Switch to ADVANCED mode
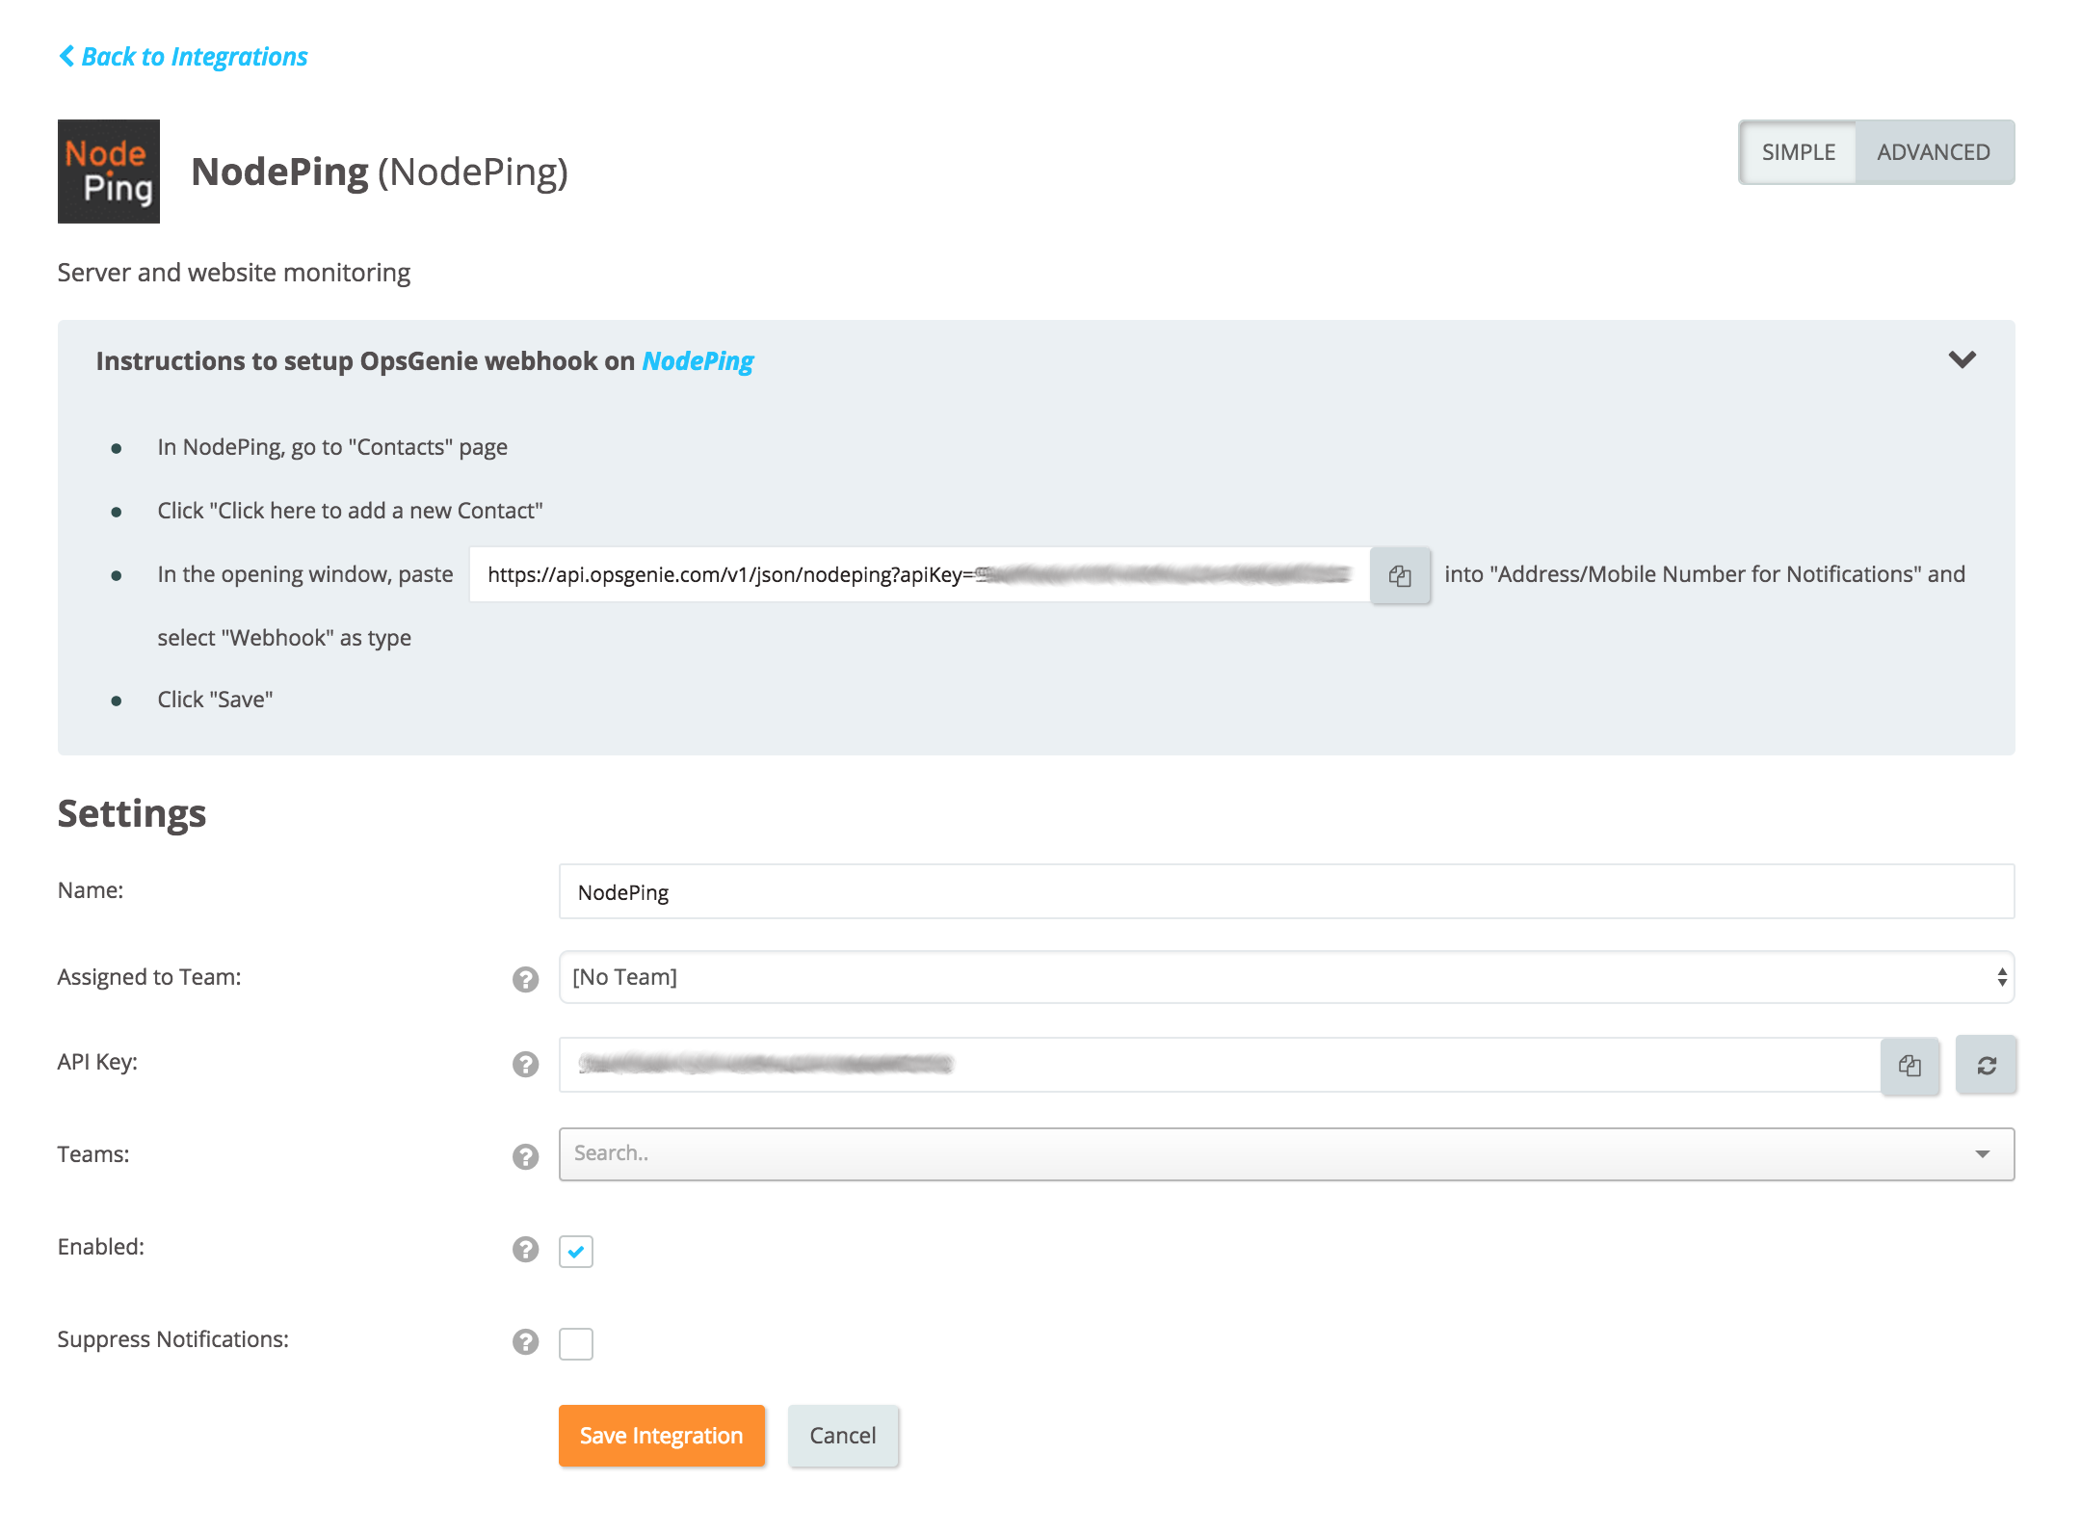This screenshot has width=2081, height=1534. tap(1933, 152)
